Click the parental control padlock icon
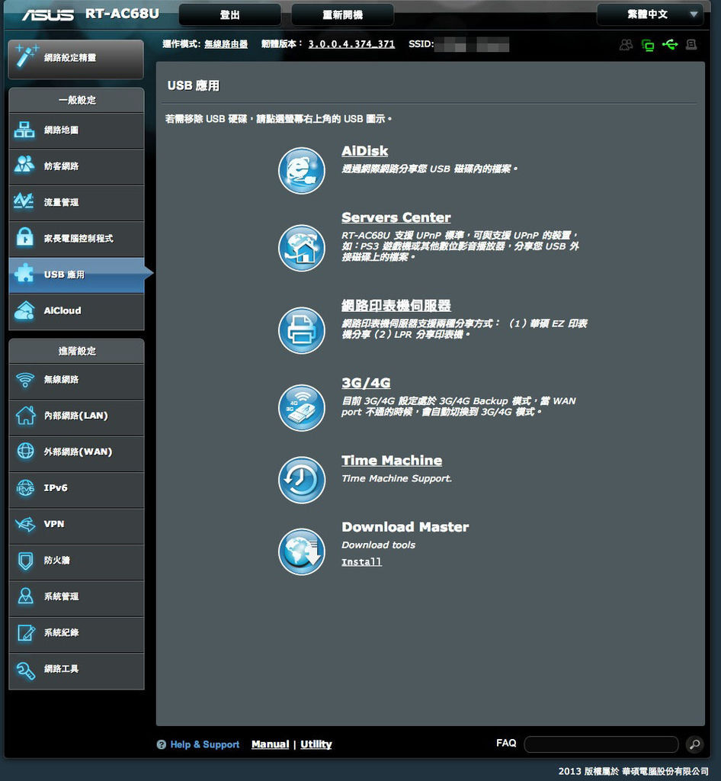 point(24,237)
